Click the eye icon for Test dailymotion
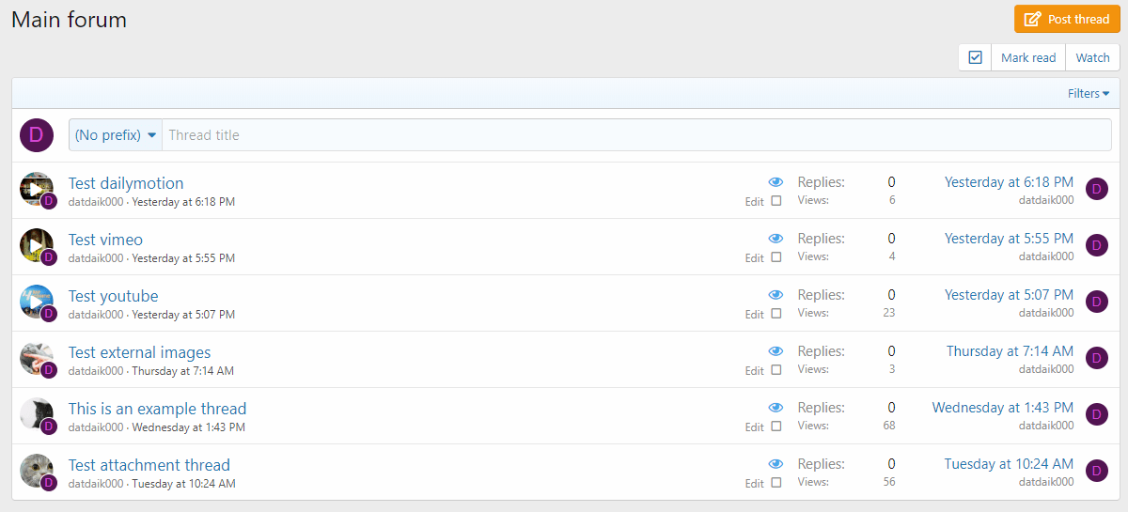Image resolution: width=1128 pixels, height=512 pixels. tap(775, 182)
